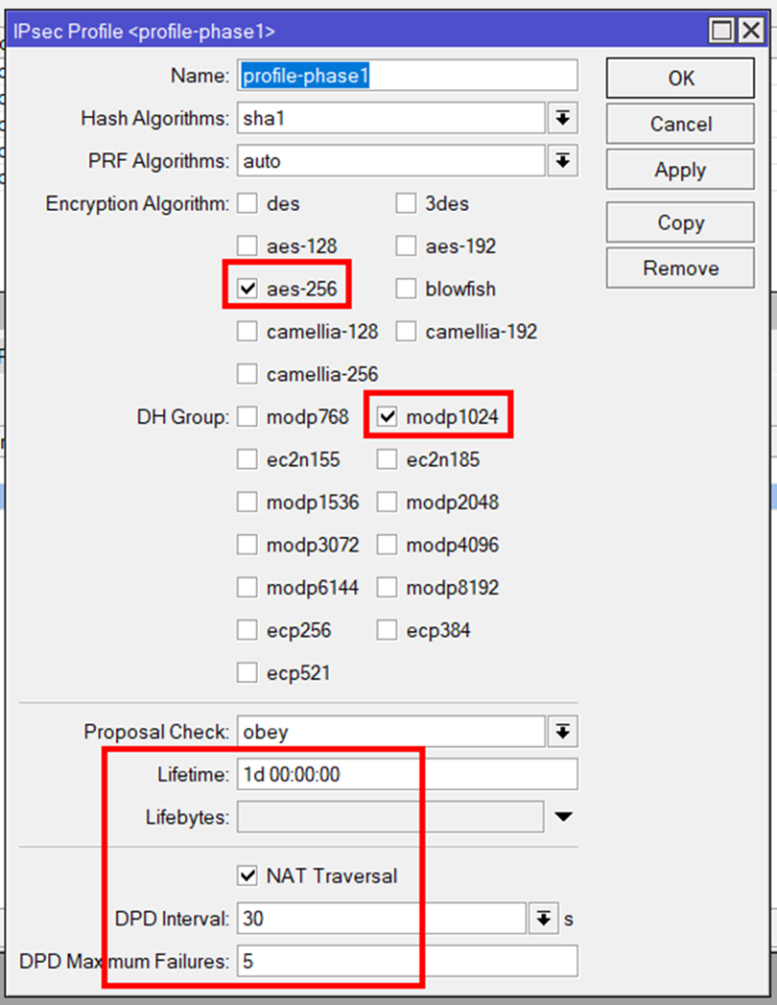Check the aes-192 encryption option
777x1005 pixels.
click(x=406, y=246)
